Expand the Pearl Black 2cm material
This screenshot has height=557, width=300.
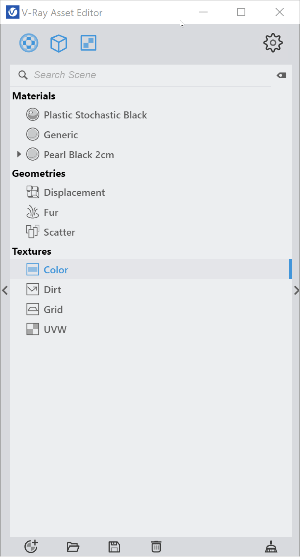pos(19,154)
